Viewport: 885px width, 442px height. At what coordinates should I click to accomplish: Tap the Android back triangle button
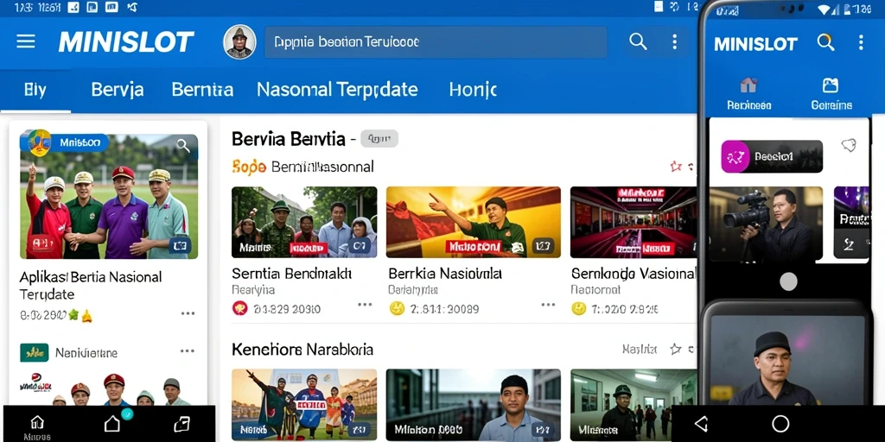pyautogui.click(x=701, y=423)
